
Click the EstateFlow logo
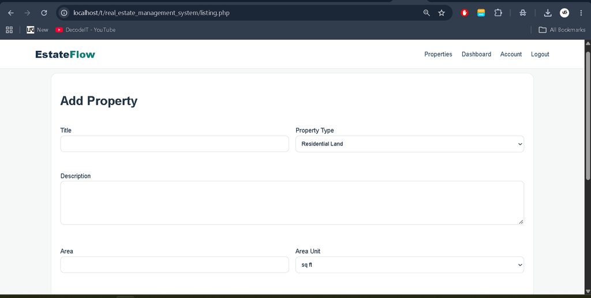pyautogui.click(x=65, y=54)
